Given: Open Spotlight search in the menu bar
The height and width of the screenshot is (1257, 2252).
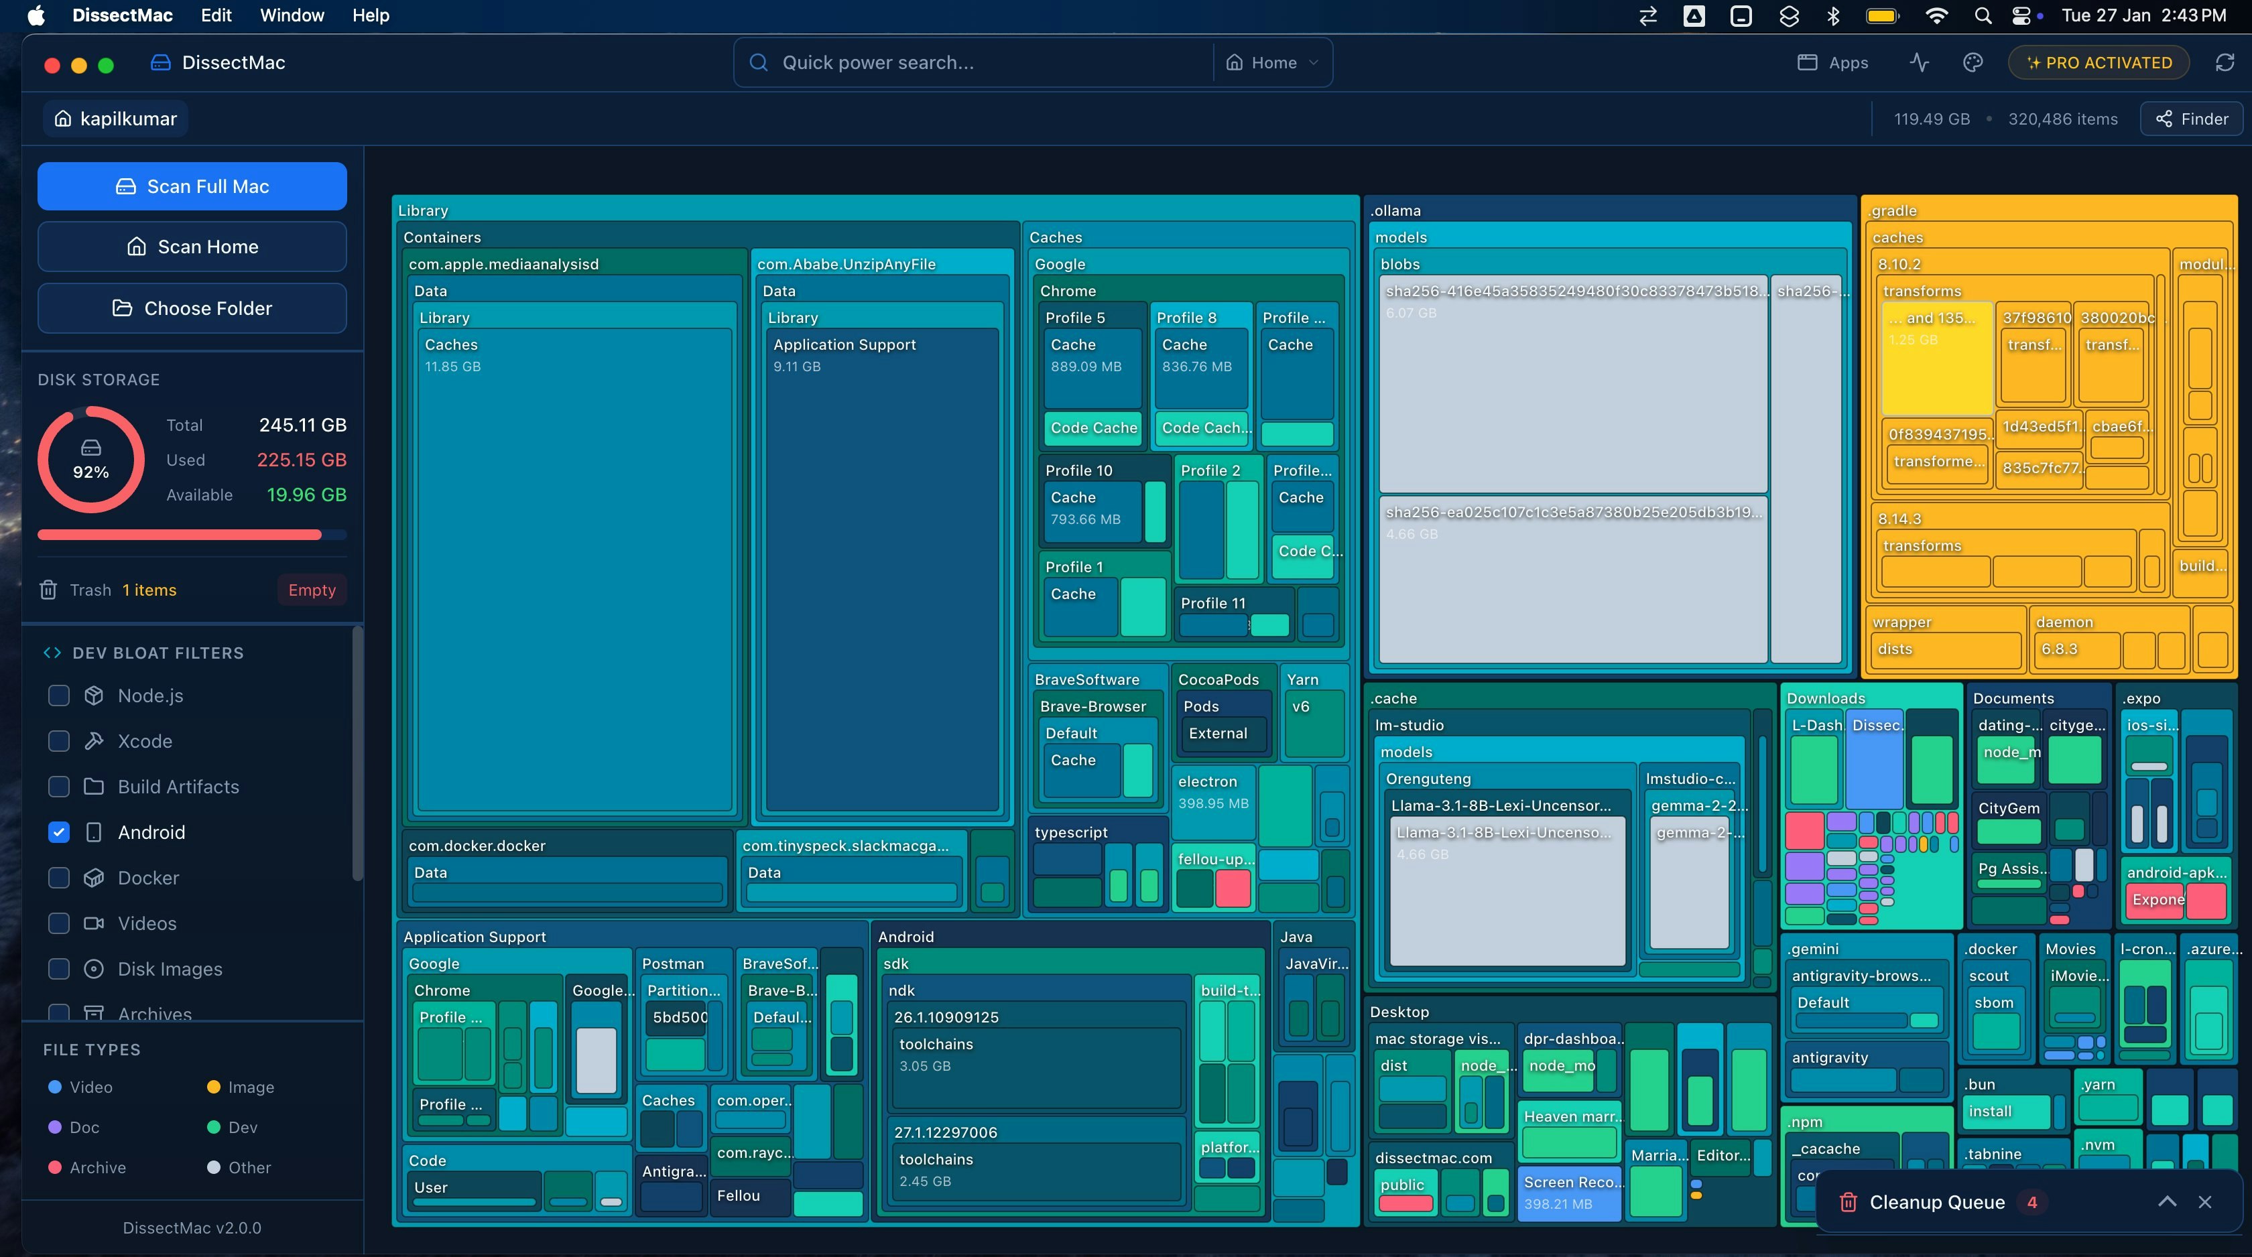Looking at the screenshot, I should coord(1983,15).
